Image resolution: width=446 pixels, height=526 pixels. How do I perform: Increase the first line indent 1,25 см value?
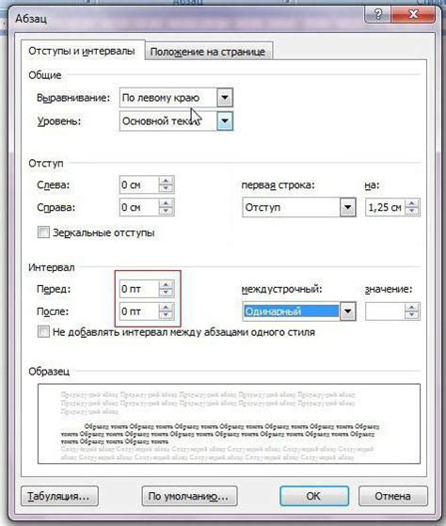(412, 203)
